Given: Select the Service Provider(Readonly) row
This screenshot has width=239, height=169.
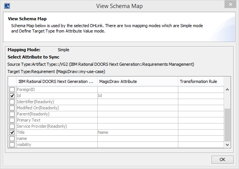Looking at the screenshot, I should click(42, 126).
